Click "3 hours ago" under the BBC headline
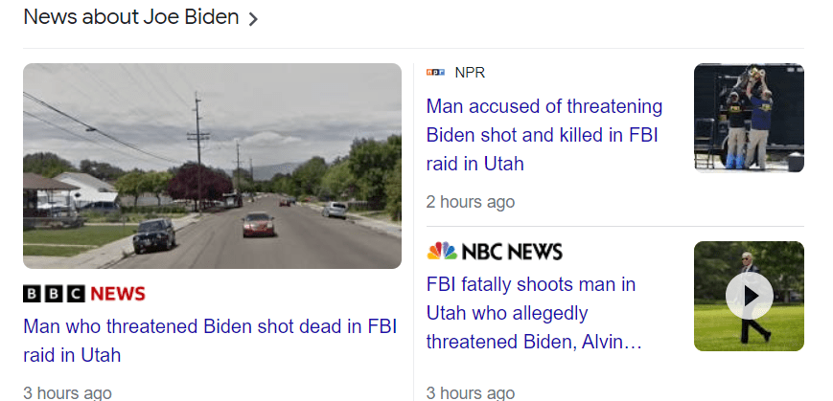This screenshot has height=401, width=833. point(67,392)
